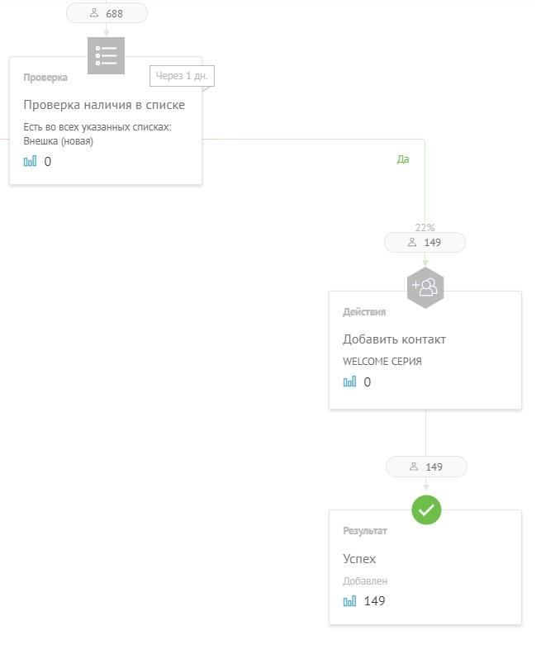Click the list check icon on Проверка block
541x654 pixels.
(106, 55)
